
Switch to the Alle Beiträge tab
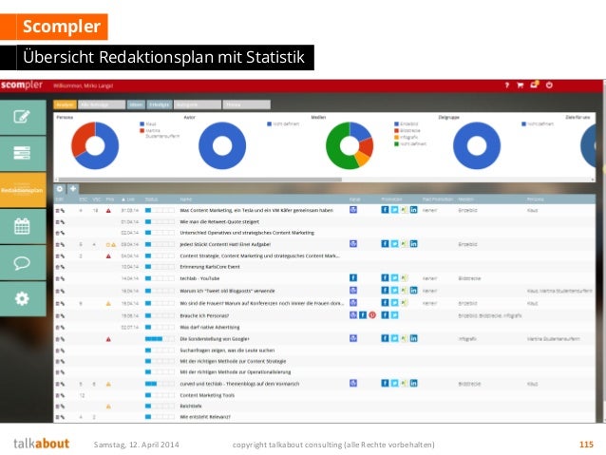coord(102,104)
